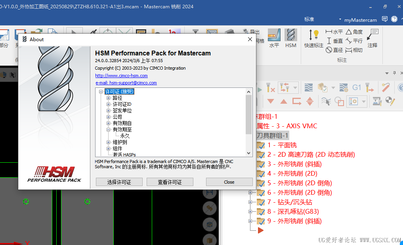The image size is (403, 245).
Task: Click the tool with red arrow icon
Action: (x=369, y=87)
